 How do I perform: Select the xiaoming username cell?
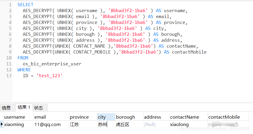pos(18,124)
